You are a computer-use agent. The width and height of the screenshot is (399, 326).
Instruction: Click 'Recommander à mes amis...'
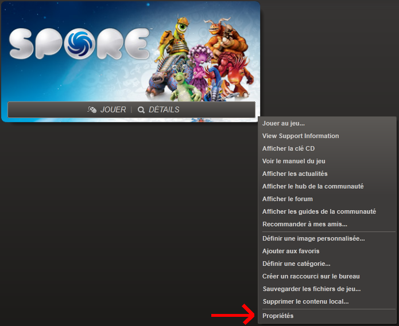click(x=327, y=224)
